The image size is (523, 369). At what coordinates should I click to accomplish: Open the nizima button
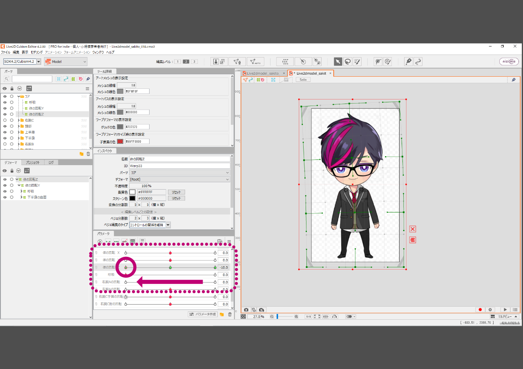(509, 62)
